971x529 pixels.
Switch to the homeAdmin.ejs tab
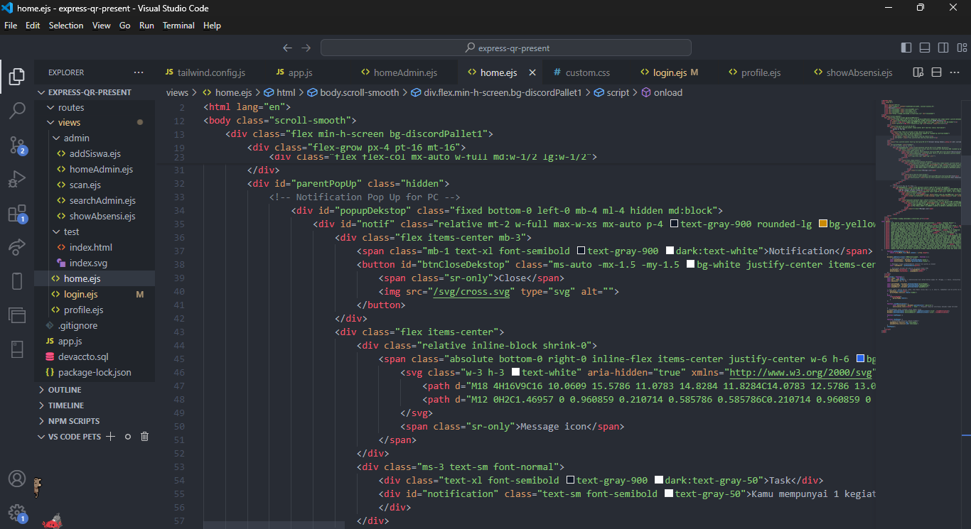tap(404, 72)
